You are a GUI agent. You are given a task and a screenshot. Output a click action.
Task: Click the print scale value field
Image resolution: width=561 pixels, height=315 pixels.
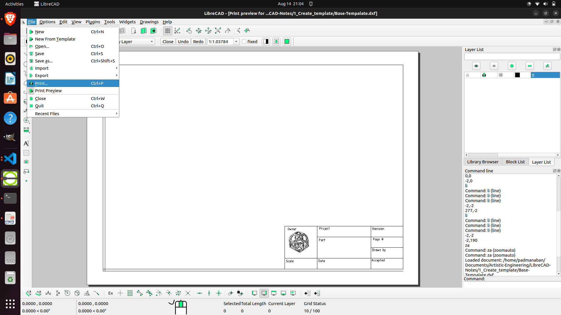(220, 42)
